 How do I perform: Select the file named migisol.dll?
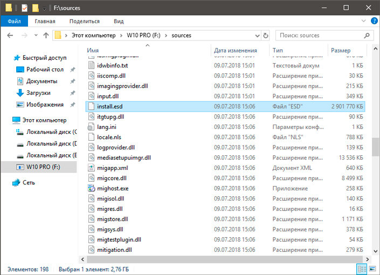[110, 198]
